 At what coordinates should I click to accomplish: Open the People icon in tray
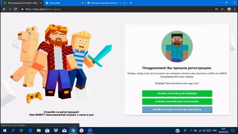[185, 131]
